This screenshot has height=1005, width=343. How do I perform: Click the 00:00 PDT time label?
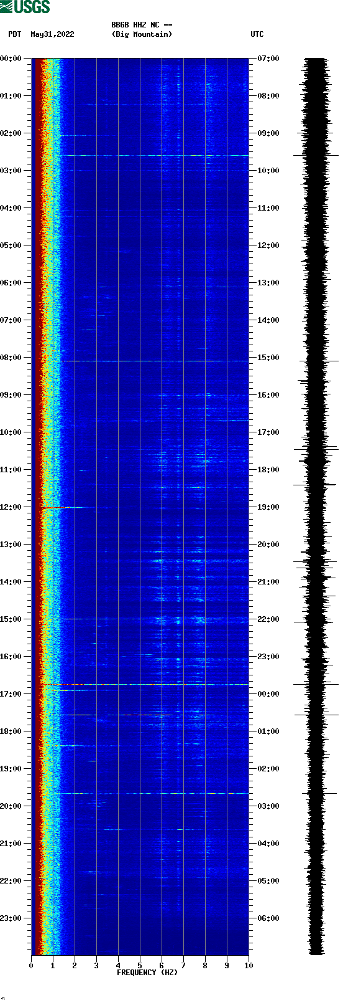click(11, 59)
